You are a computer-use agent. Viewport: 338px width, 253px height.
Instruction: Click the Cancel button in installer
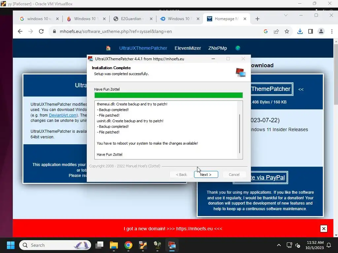pyautogui.click(x=234, y=175)
